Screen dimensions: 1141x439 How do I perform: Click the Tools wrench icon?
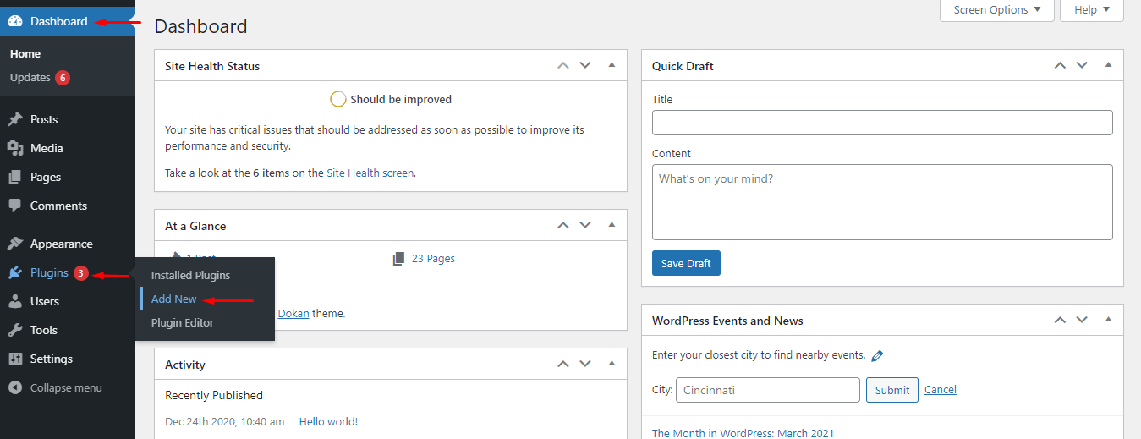(15, 330)
